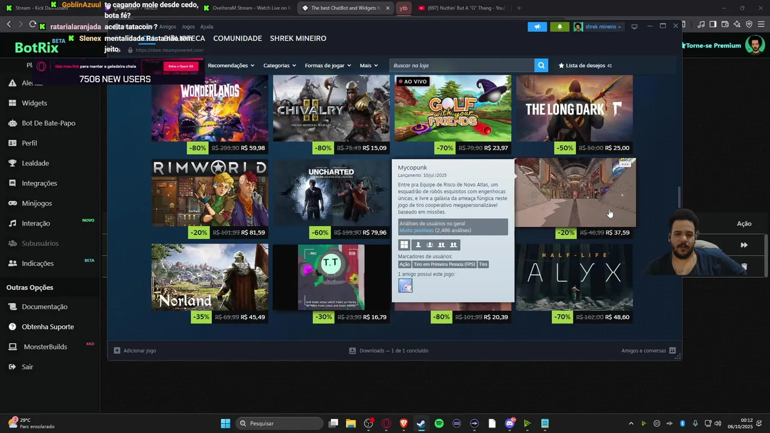Open the Jogos menu in Steam
This screenshot has height=433, width=770.
188,26
